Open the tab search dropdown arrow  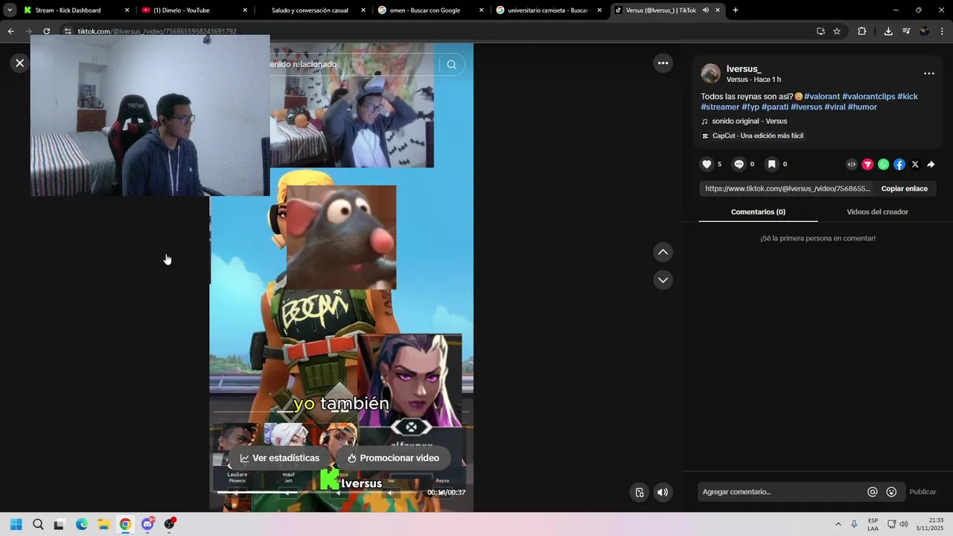point(10,10)
